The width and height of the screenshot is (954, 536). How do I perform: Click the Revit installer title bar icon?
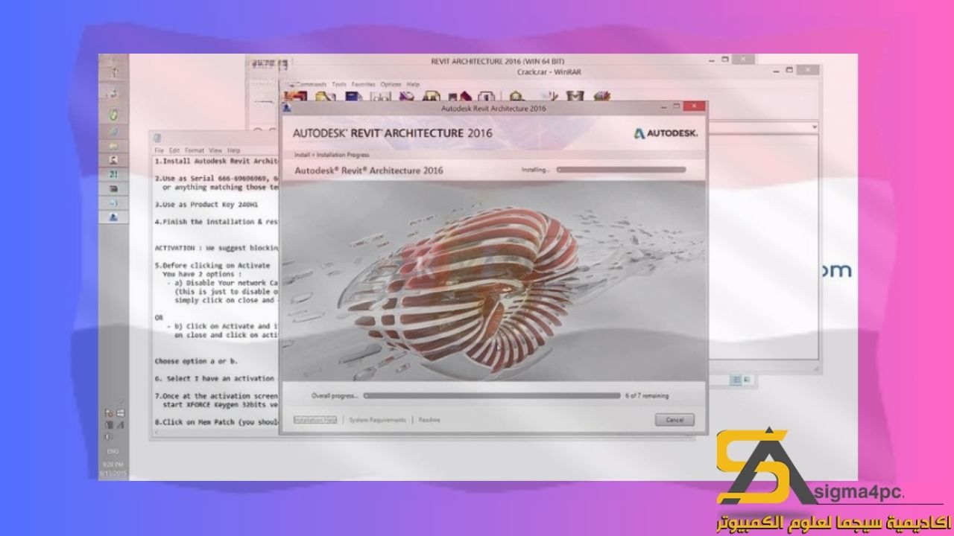point(288,108)
